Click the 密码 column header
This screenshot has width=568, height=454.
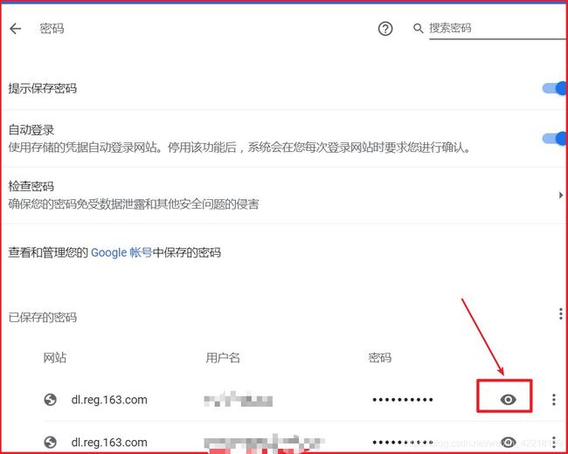(379, 358)
